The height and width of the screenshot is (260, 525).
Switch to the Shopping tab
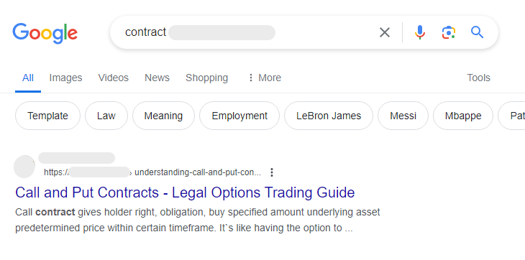206,78
